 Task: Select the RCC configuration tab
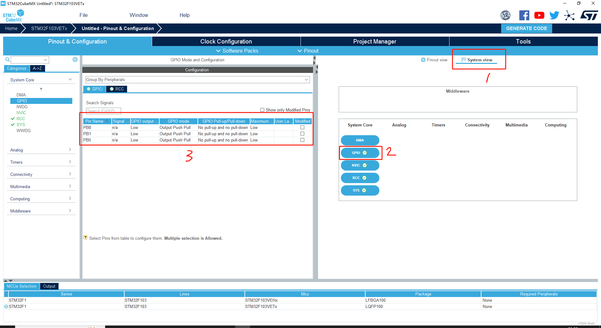(x=117, y=89)
